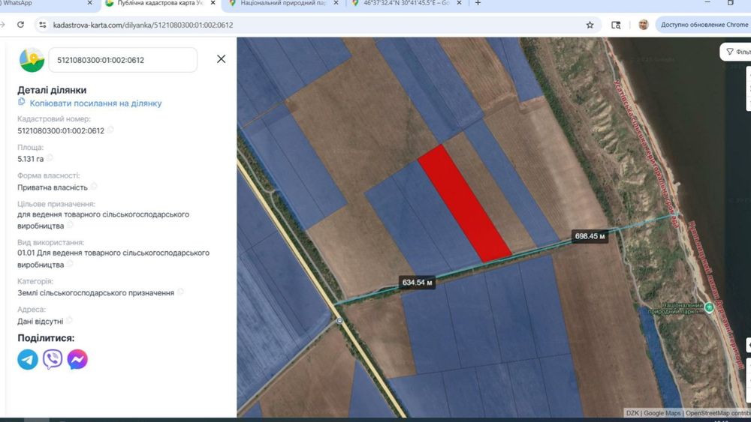The height and width of the screenshot is (422, 751).
Task: Open the Chrome profile avatar
Action: [644, 25]
